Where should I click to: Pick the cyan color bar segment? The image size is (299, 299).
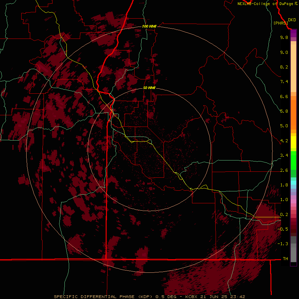click(293, 183)
